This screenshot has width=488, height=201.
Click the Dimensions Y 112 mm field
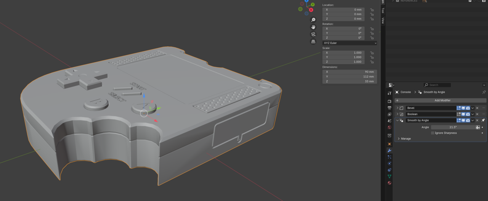[350, 77]
